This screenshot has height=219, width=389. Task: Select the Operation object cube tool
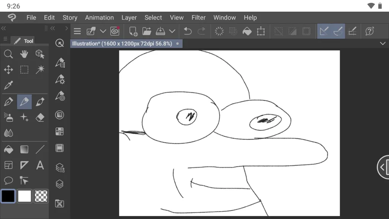click(x=40, y=54)
